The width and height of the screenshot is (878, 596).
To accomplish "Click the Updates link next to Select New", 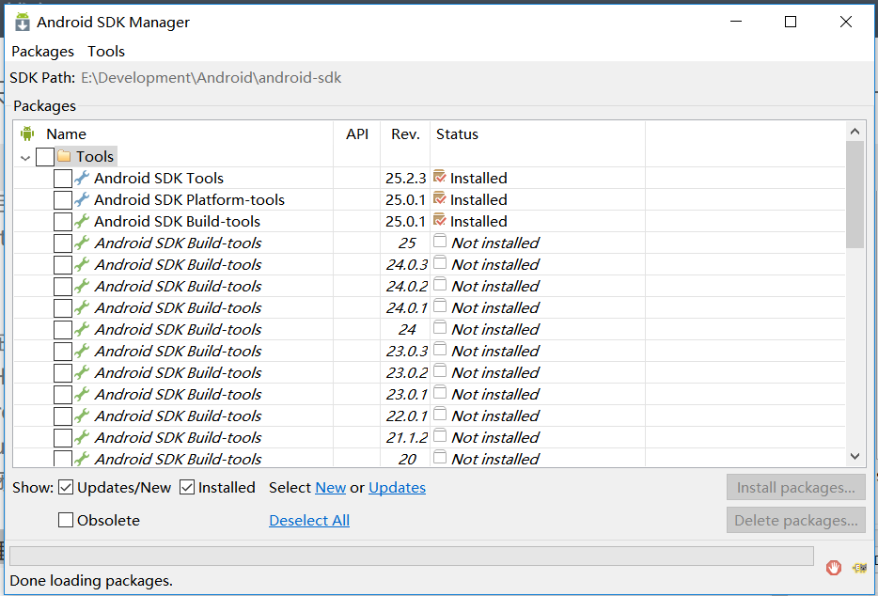I will (x=397, y=488).
